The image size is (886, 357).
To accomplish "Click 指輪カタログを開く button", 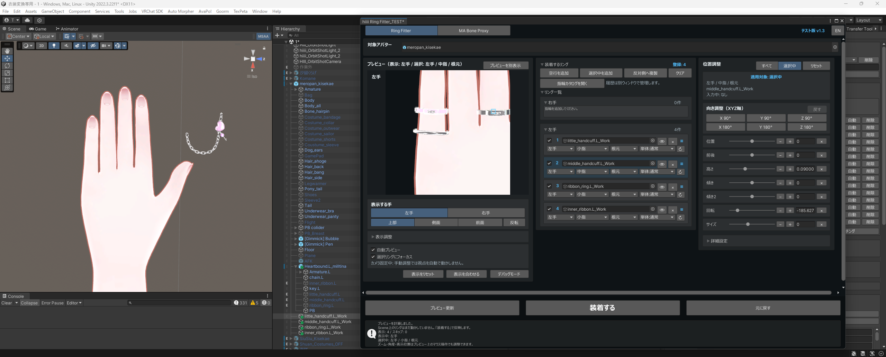I will [572, 83].
